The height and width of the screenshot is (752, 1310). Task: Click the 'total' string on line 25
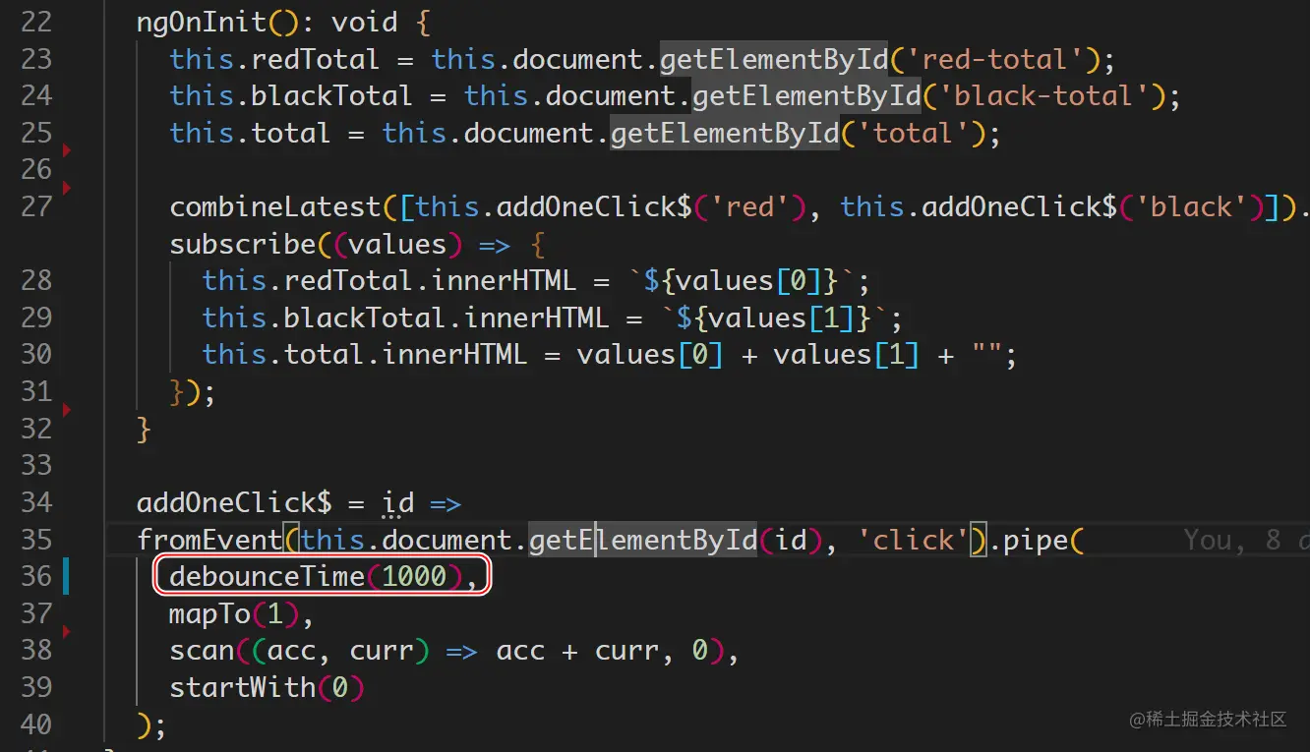click(x=913, y=133)
